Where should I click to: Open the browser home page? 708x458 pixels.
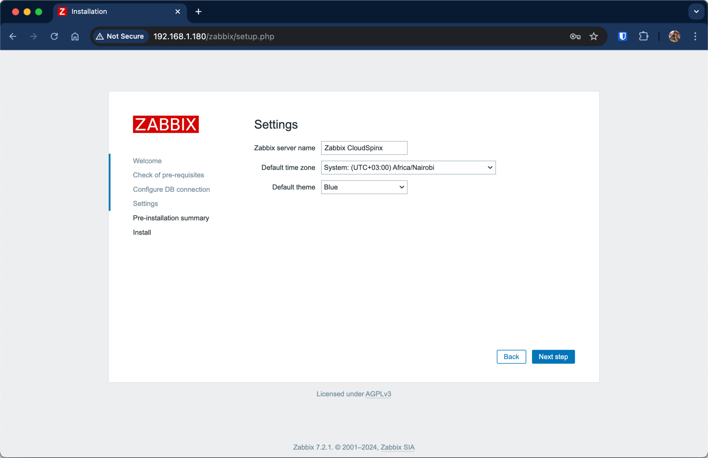[75, 36]
